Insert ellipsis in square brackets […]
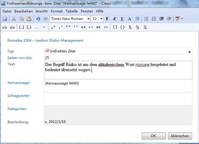This screenshot has height=144, width=199. (21, 27)
